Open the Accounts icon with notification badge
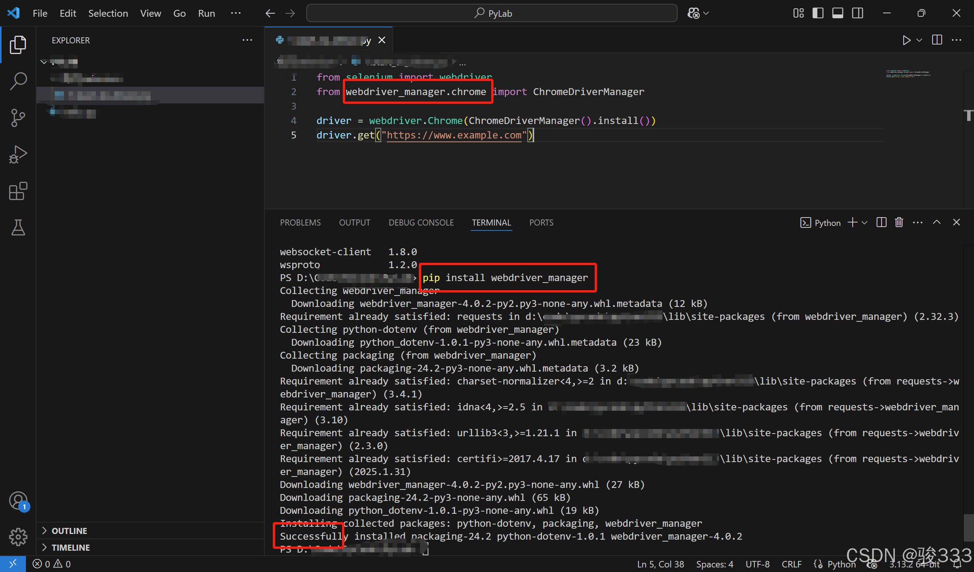The width and height of the screenshot is (974, 572). [18, 500]
